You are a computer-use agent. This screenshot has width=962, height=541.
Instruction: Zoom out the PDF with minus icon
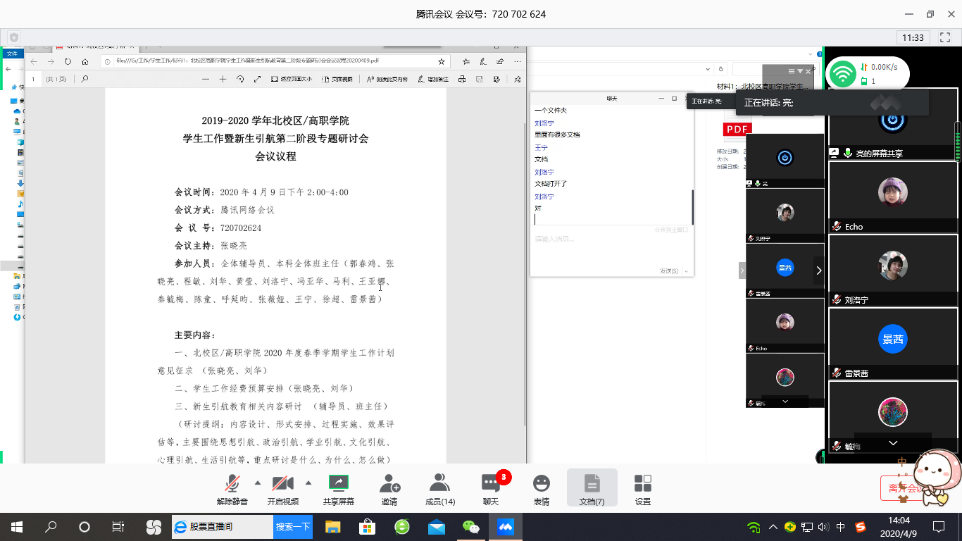click(206, 80)
